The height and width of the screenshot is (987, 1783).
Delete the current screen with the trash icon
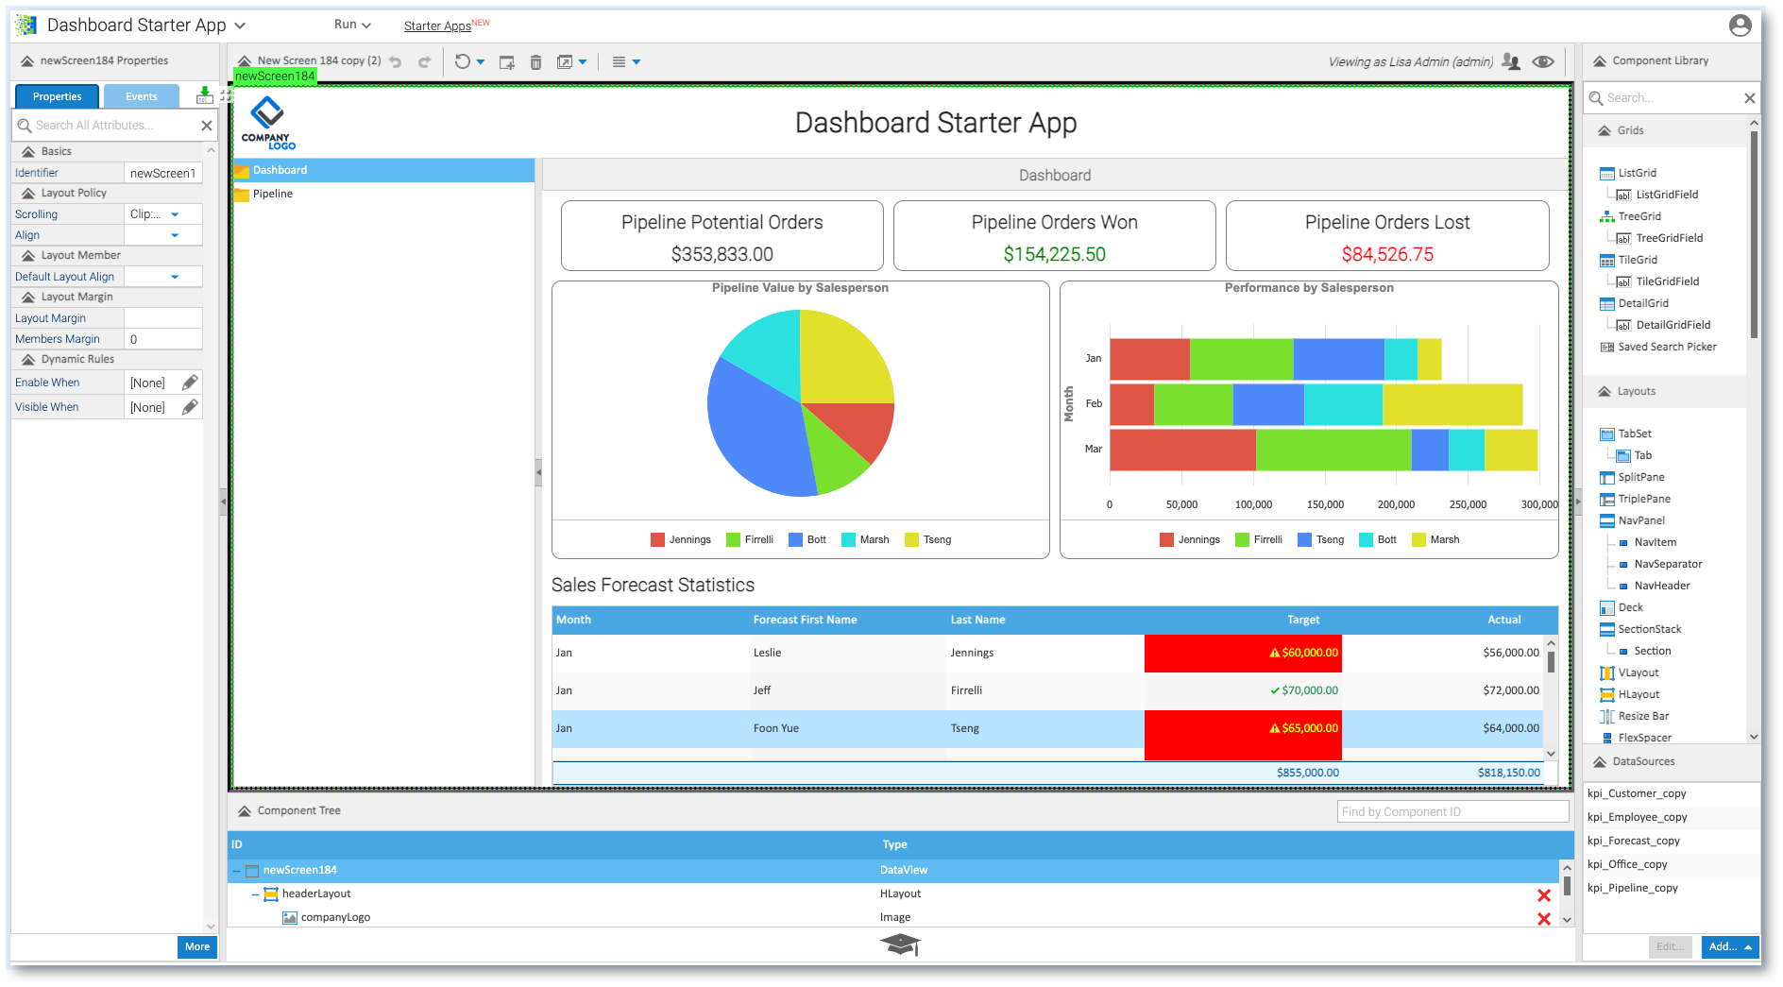pyautogui.click(x=535, y=61)
